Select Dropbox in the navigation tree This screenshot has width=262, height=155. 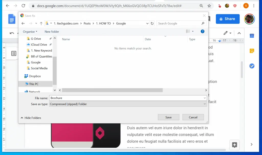click(x=35, y=76)
